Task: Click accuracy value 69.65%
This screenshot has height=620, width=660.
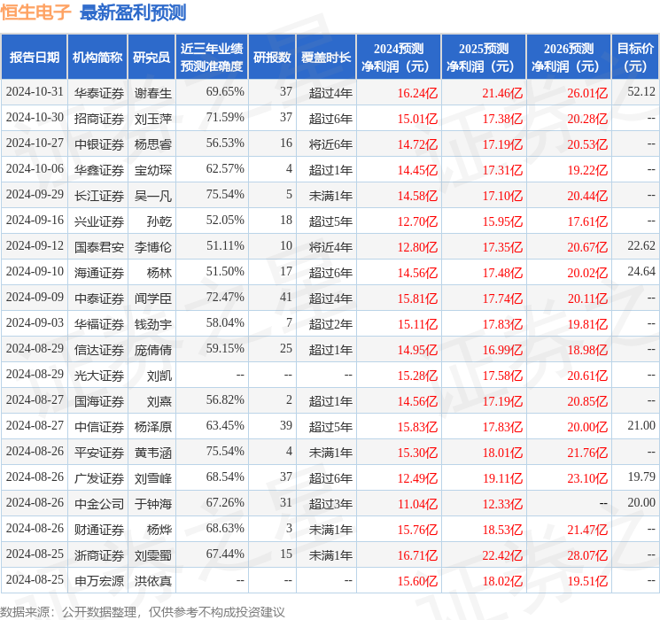Action: pos(225,91)
